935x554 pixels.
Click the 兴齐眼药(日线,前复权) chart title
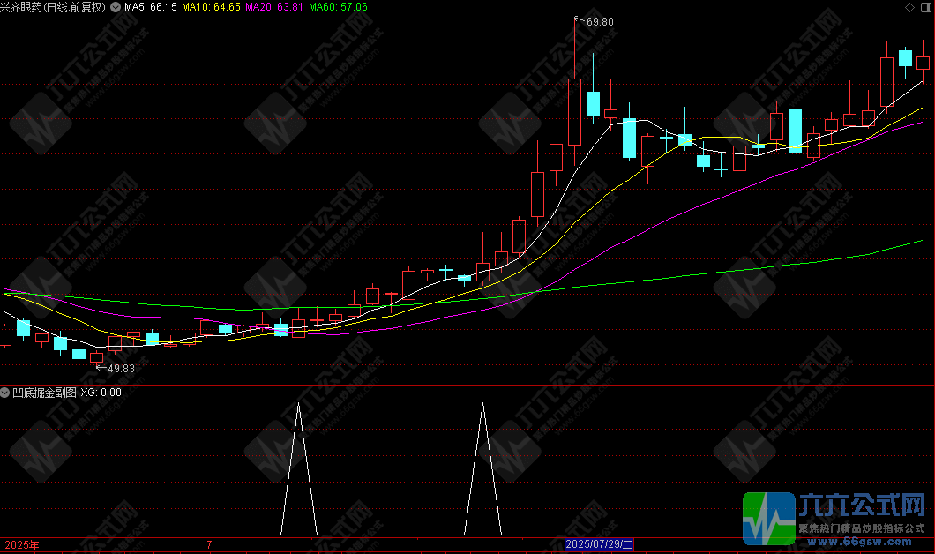[53, 7]
